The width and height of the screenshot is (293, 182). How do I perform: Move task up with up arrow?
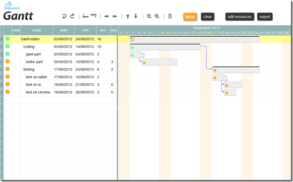tap(128, 16)
